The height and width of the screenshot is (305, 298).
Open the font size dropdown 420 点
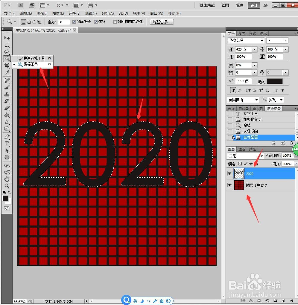click(x=254, y=49)
